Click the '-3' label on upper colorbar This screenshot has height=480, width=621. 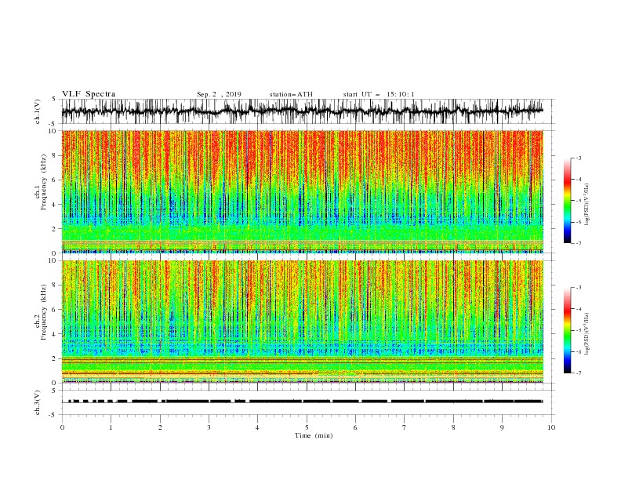tap(578, 158)
